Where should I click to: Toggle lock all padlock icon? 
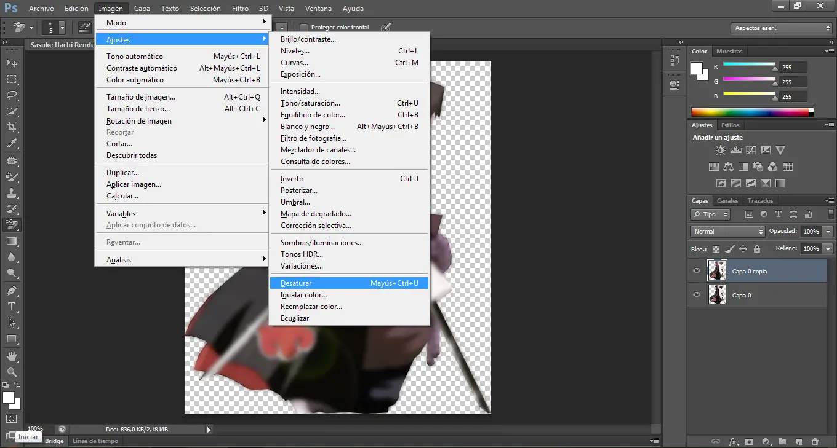756,249
